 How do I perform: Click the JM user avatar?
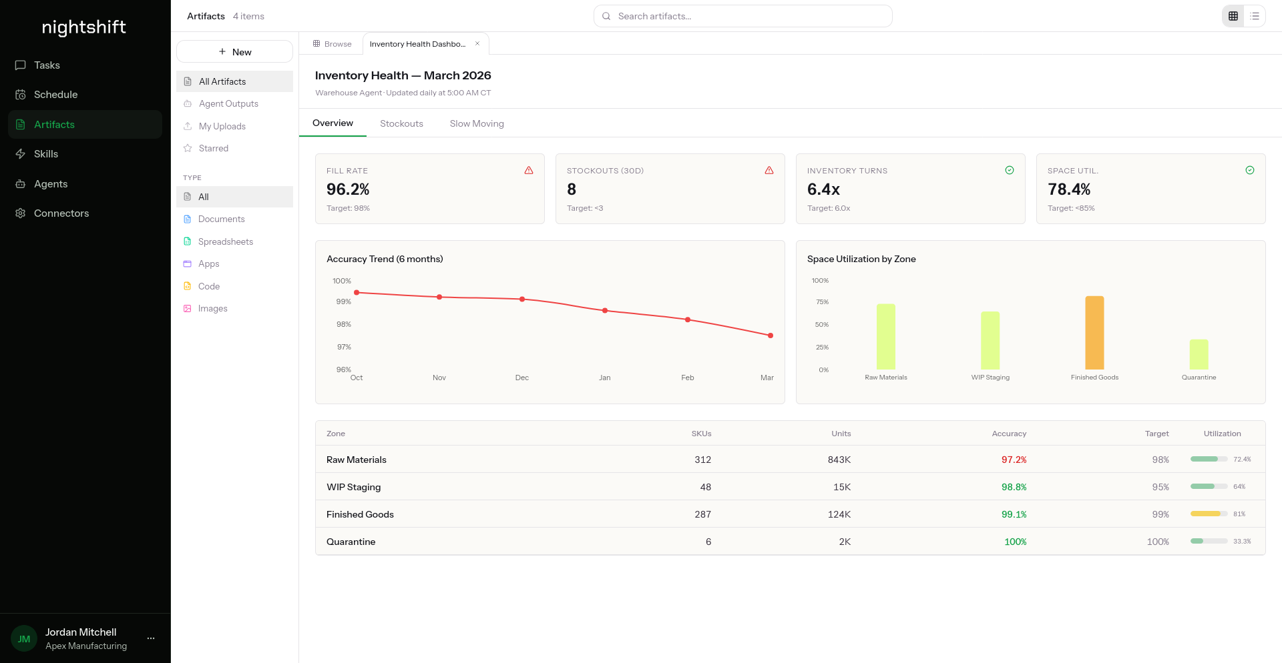(x=24, y=638)
